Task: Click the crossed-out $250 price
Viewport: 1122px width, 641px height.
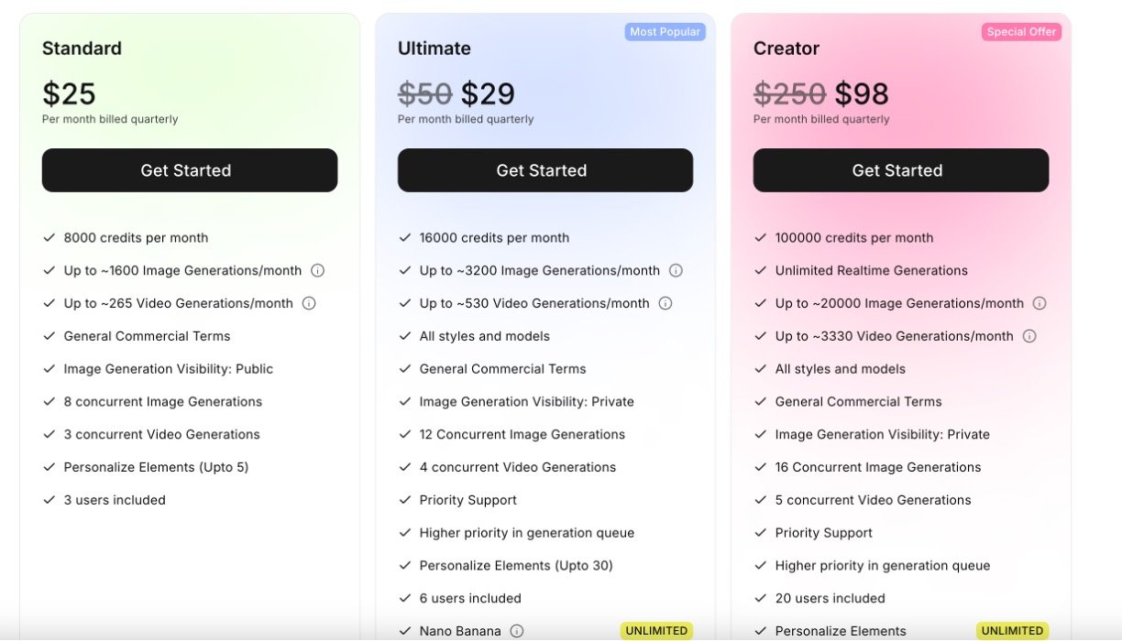Action: tap(789, 93)
